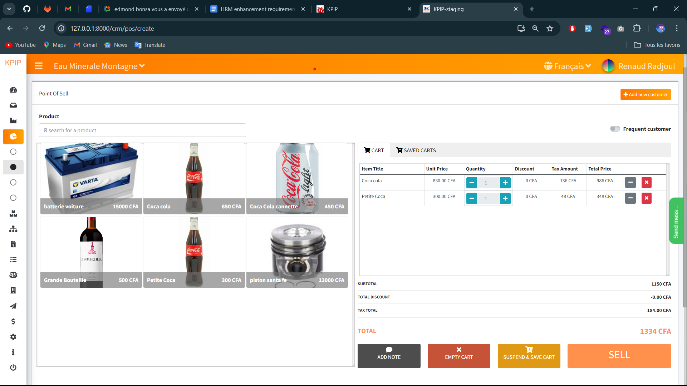Viewport: 687px width, 386px height.
Task: Open the browser extensions puzzle icon
Action: 637,28
